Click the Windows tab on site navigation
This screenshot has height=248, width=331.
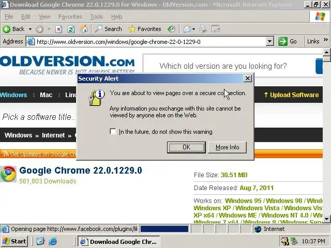[x=13, y=95]
